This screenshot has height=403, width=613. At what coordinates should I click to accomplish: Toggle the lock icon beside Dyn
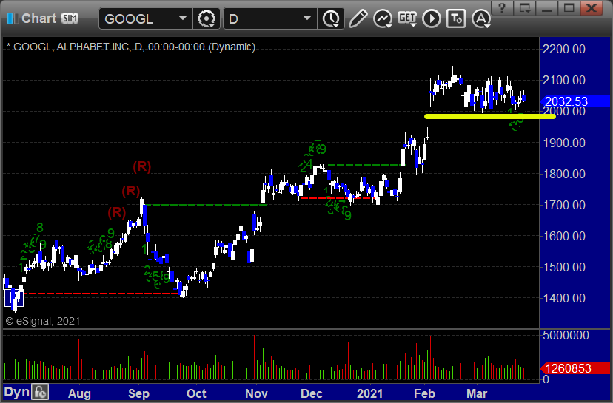(x=40, y=392)
